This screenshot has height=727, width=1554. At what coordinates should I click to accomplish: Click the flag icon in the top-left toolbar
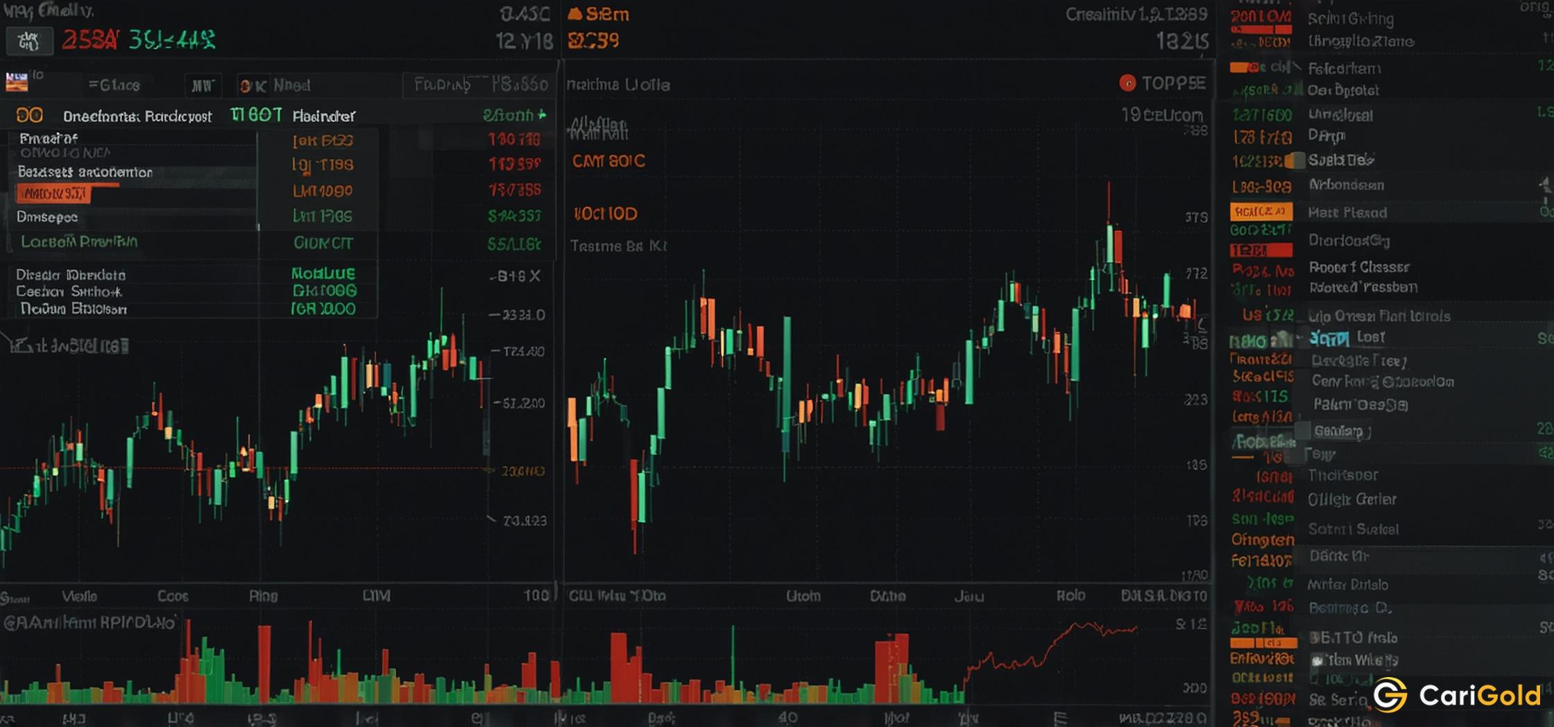click(x=17, y=82)
